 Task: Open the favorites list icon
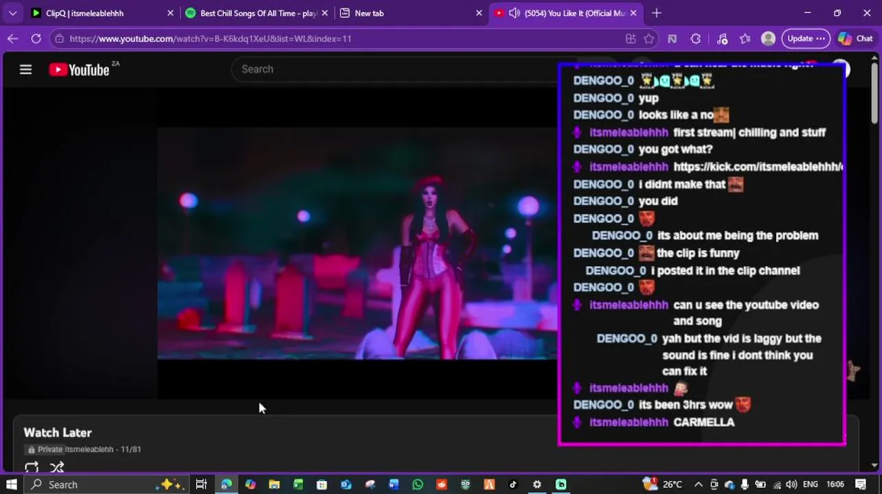click(745, 38)
